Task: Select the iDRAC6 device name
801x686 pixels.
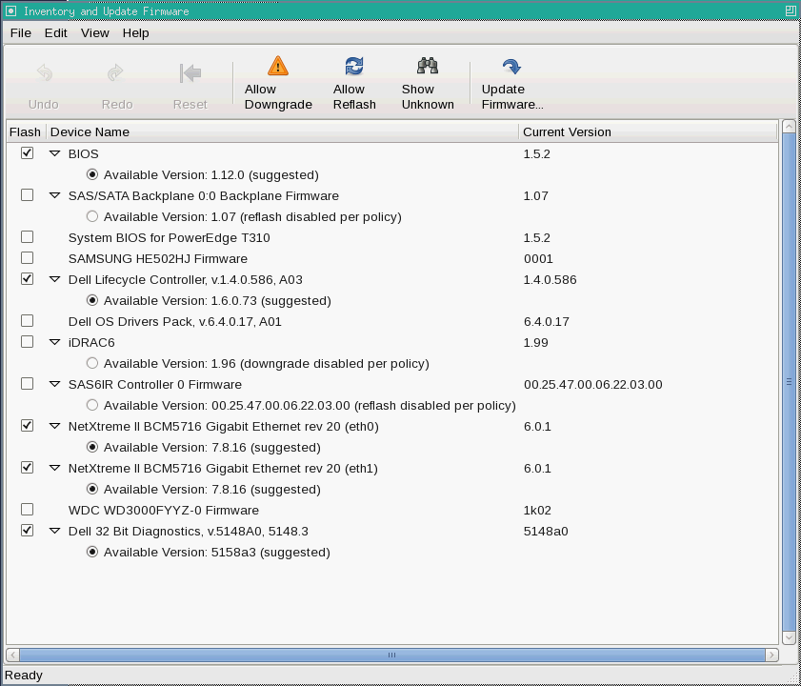Action: coord(91,342)
